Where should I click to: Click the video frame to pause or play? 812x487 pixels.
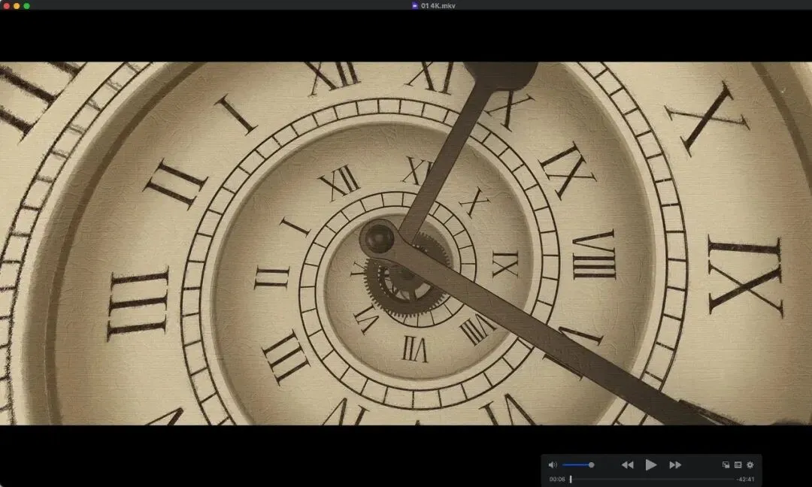click(406, 243)
